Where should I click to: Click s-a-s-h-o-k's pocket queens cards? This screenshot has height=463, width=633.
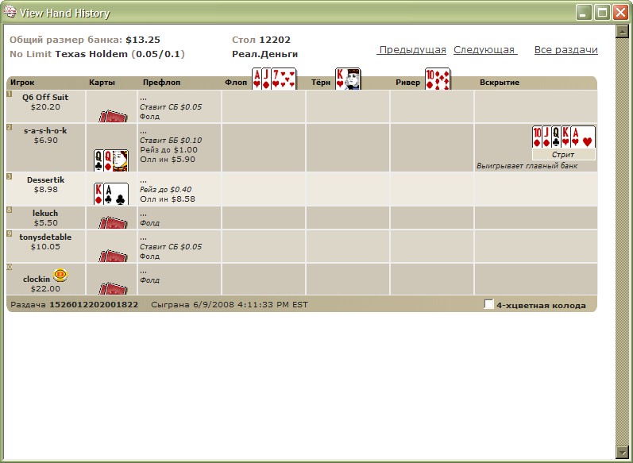111,160
